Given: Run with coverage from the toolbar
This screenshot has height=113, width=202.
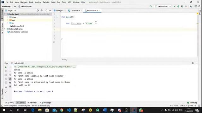Looking at the screenshot, I should click(182, 6).
